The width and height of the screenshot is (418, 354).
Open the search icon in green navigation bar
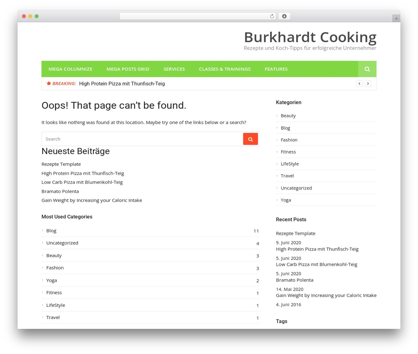click(x=367, y=69)
